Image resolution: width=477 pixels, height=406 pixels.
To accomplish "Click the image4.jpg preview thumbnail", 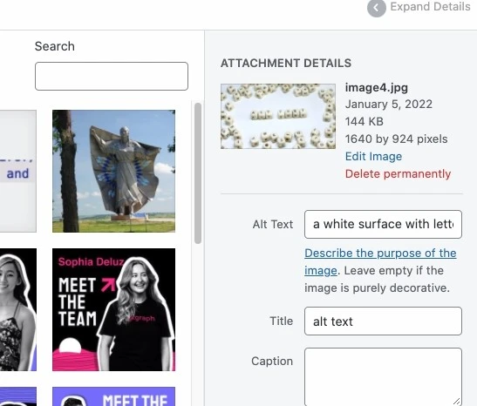I will (x=278, y=117).
